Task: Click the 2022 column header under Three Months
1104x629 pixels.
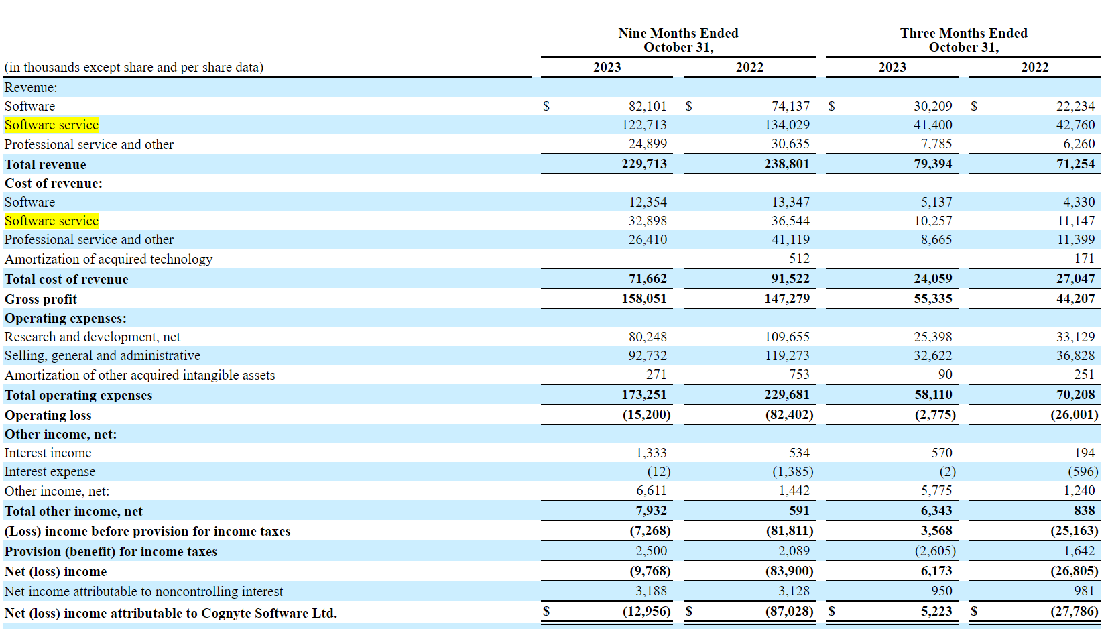Action: click(x=1035, y=67)
